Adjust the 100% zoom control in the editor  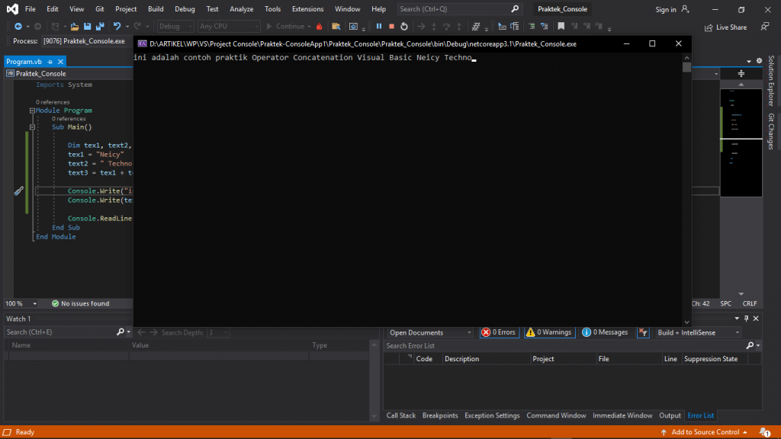[x=21, y=303]
